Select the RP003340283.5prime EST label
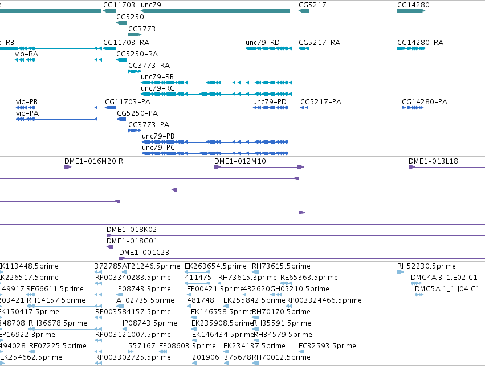 coord(133,278)
